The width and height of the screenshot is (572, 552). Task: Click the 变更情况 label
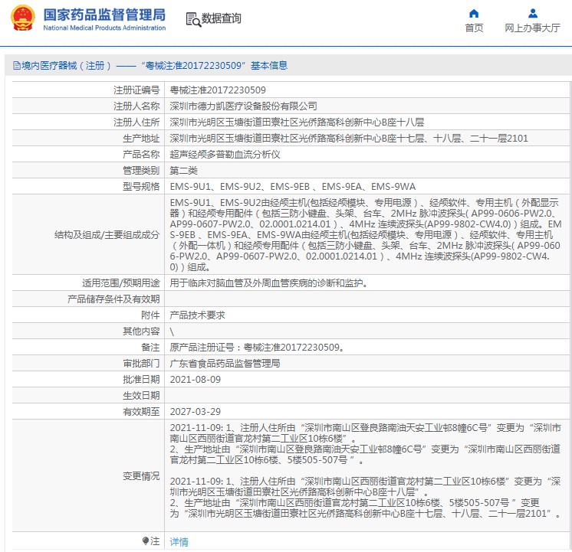(x=141, y=476)
